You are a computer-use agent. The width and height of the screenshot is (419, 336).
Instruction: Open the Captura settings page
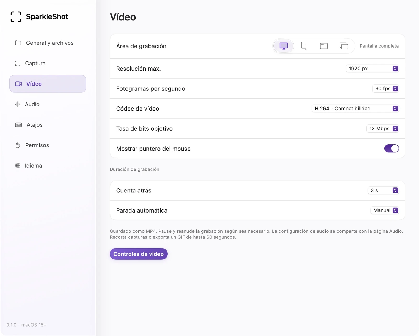48,63
